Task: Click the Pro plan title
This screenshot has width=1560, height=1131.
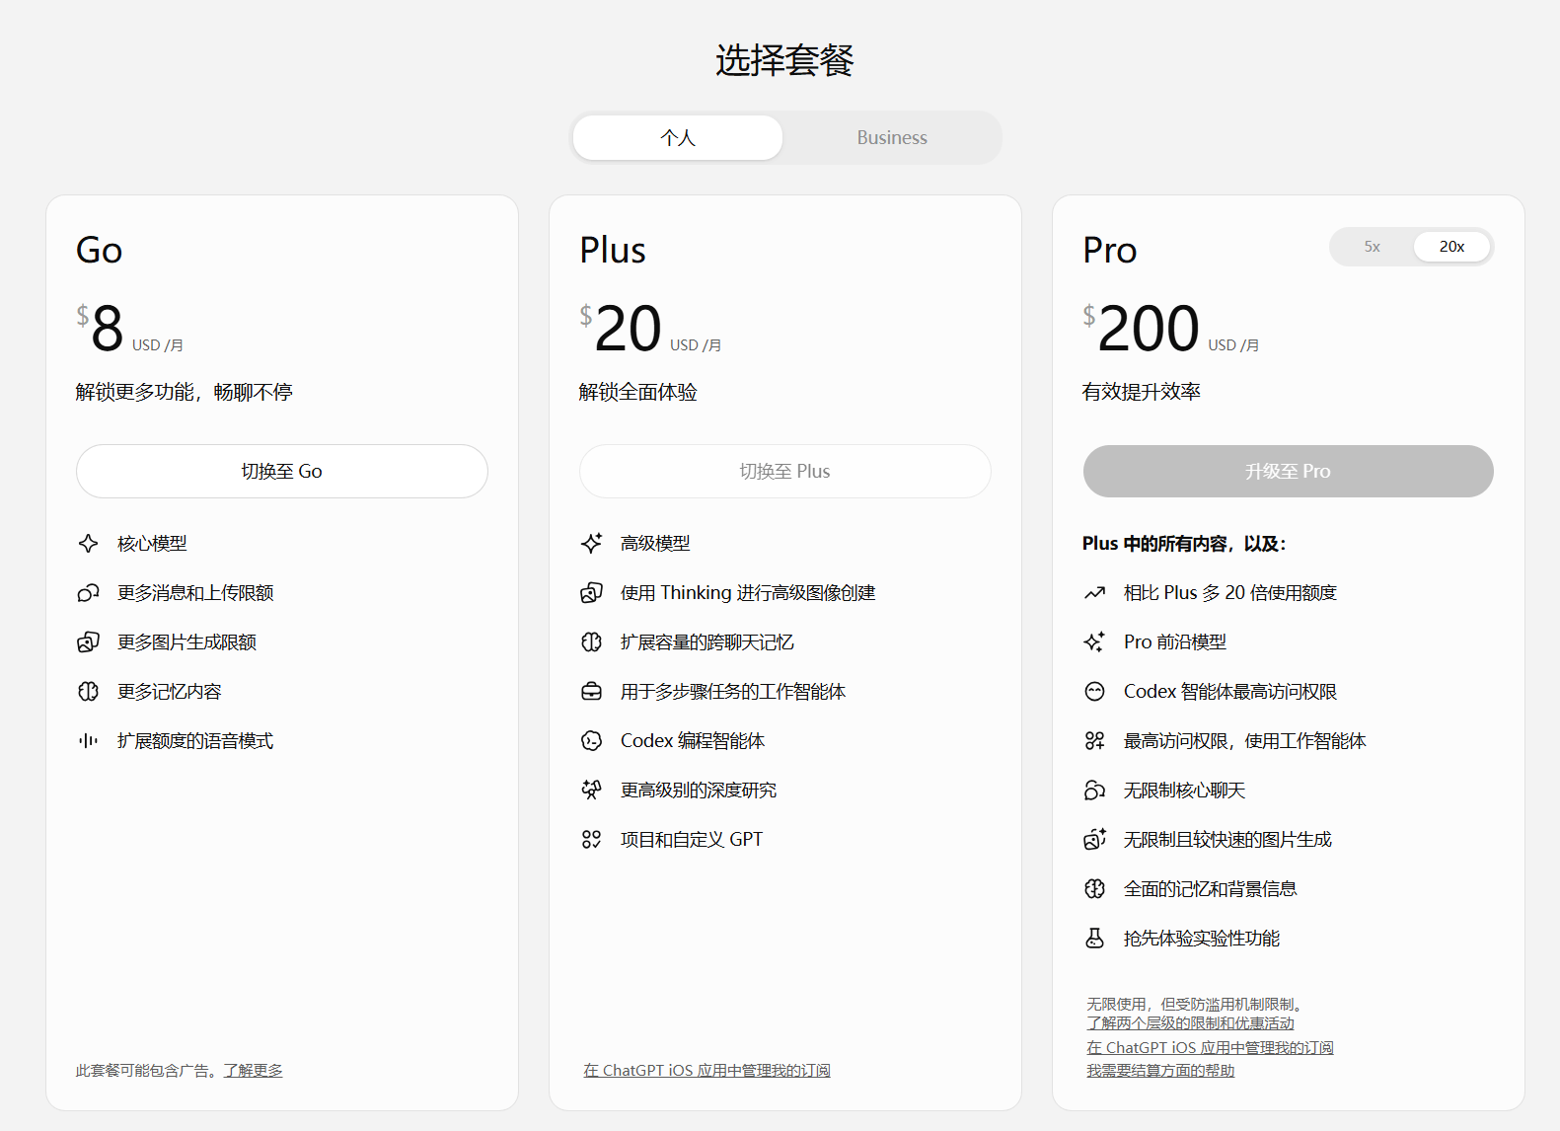Action: [x=1110, y=251]
